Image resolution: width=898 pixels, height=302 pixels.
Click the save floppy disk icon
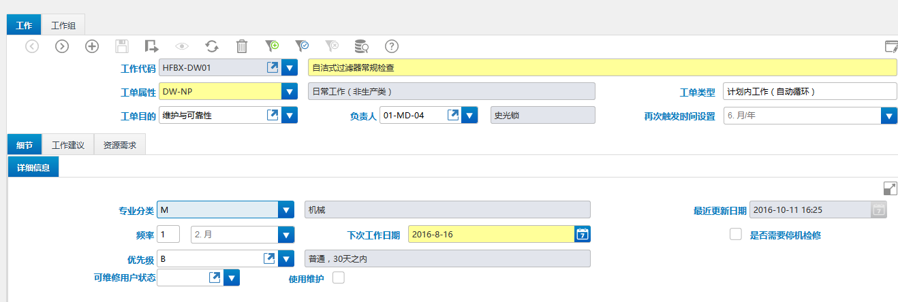pos(122,46)
